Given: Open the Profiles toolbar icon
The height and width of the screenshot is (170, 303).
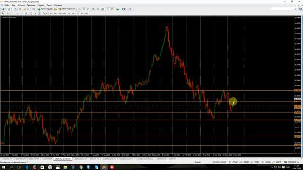Looking at the screenshot, I should [x=9, y=9].
